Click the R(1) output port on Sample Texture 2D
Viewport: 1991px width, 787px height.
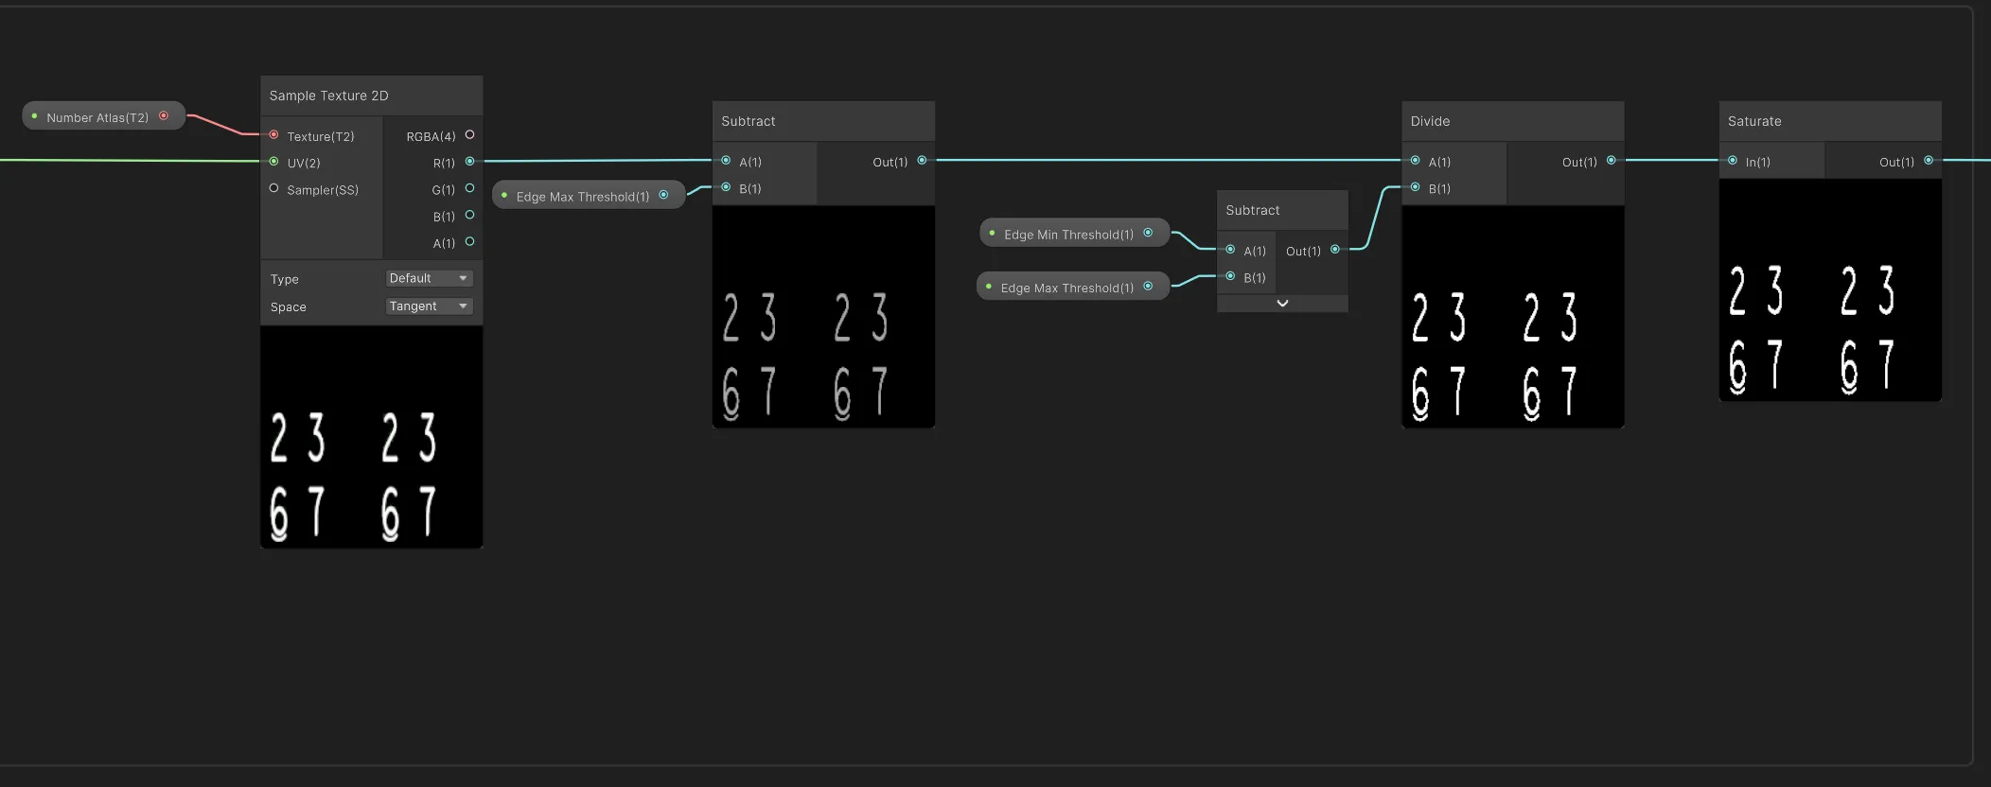coord(469,162)
